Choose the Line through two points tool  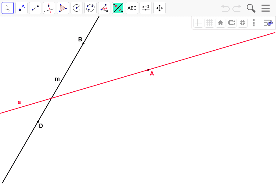pyautogui.click(x=35, y=8)
